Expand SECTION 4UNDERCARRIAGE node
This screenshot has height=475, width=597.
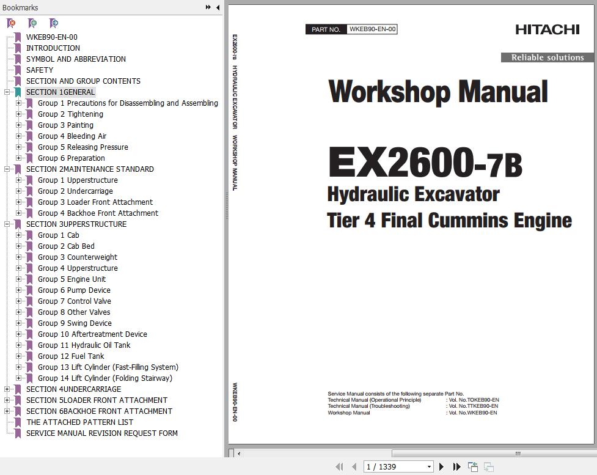coord(7,389)
